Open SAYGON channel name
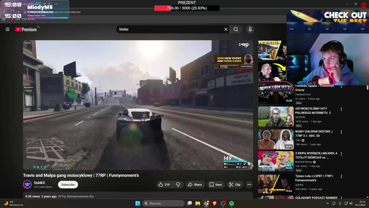369x208 pixels. [300, 117]
